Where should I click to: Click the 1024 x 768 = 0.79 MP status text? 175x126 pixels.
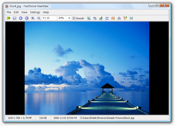point(20,118)
